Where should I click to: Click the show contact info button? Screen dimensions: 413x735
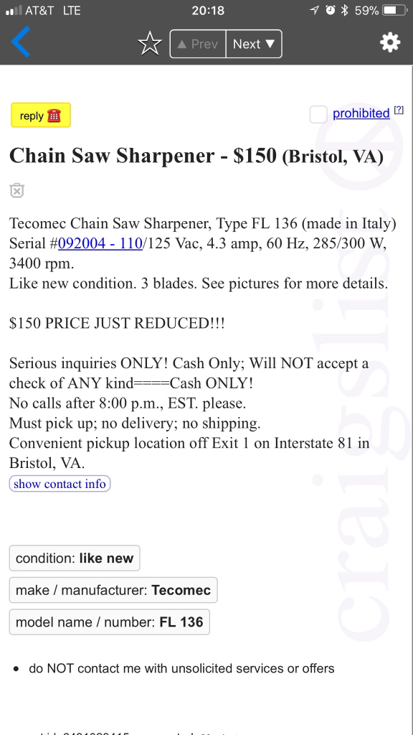tap(60, 484)
